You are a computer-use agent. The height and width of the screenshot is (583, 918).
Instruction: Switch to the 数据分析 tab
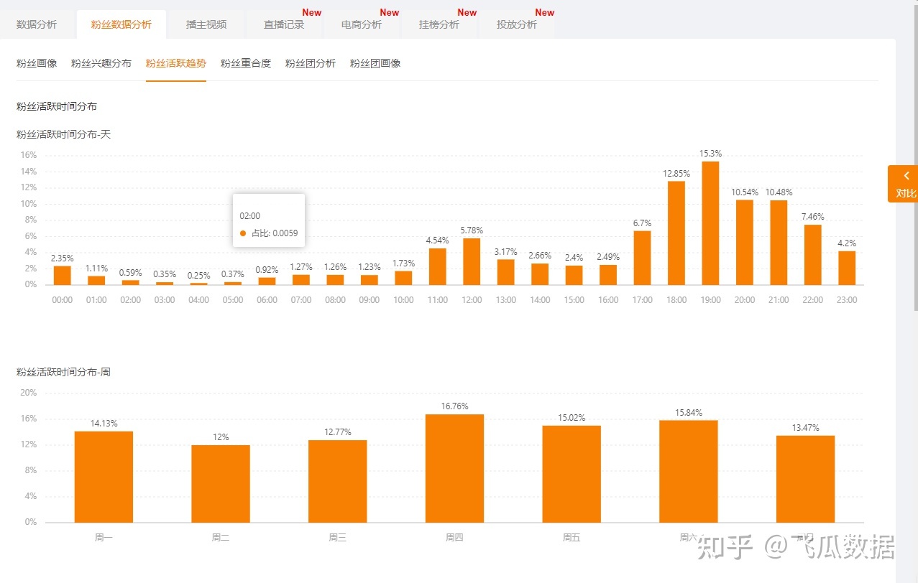click(37, 24)
